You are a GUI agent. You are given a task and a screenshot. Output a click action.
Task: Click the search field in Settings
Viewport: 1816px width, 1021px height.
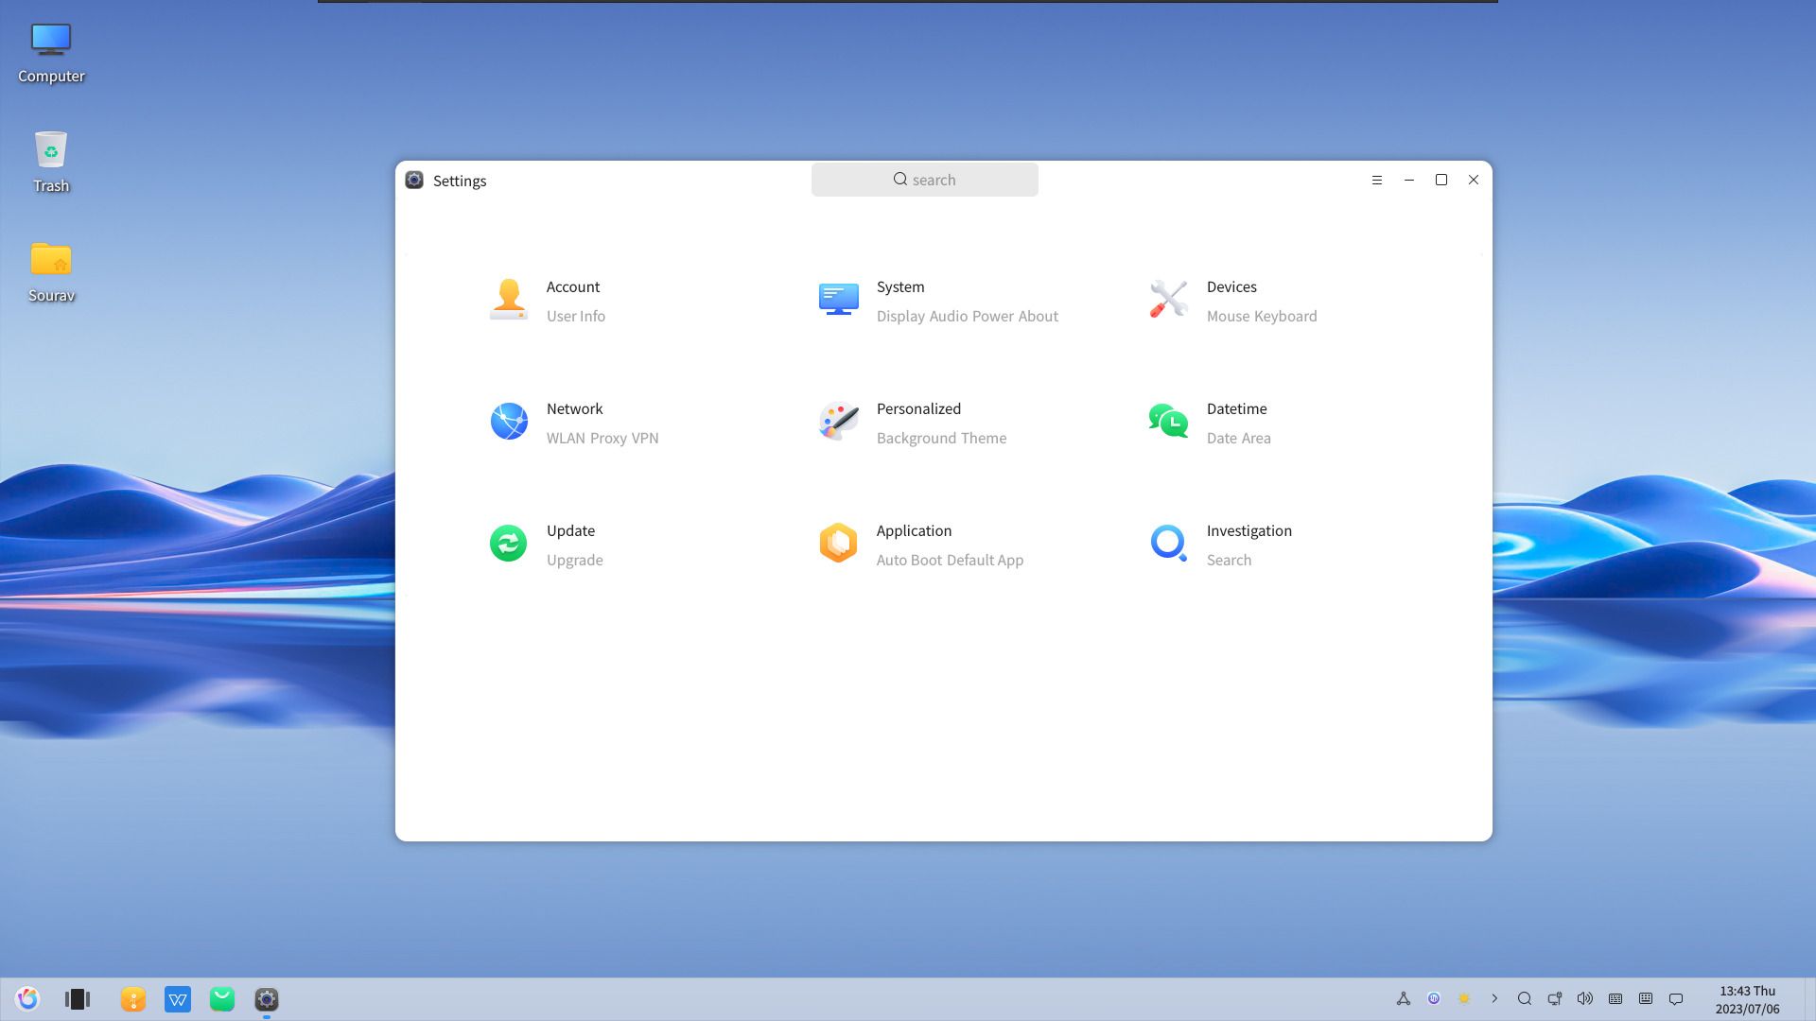pyautogui.click(x=924, y=179)
